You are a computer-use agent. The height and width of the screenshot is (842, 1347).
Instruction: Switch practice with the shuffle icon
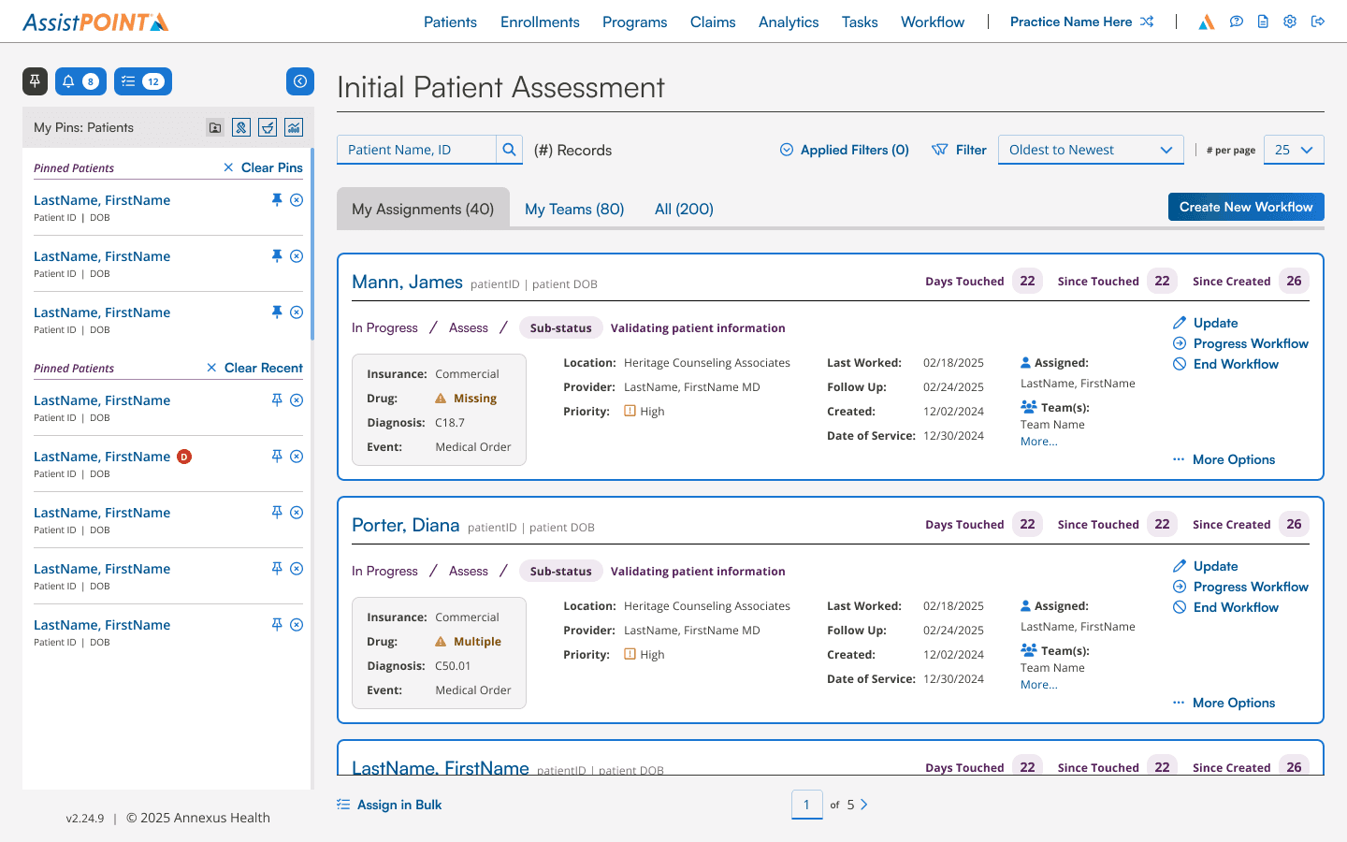1147,22
